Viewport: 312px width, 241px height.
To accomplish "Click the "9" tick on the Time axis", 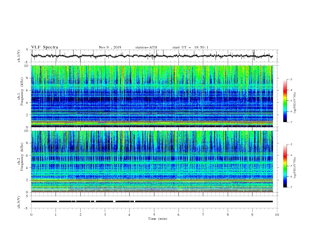I will [252, 215].
